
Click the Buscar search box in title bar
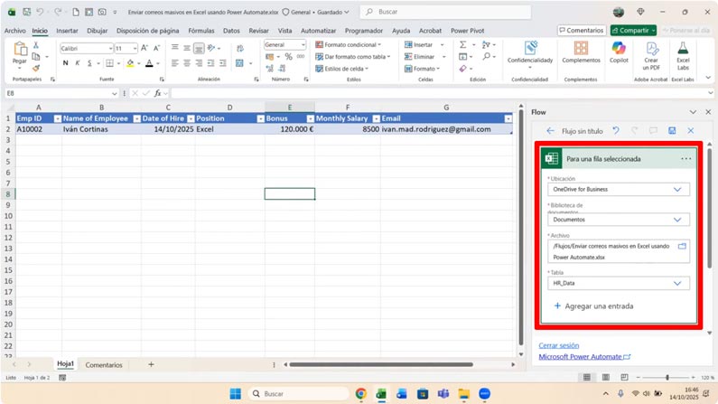[x=445, y=12]
